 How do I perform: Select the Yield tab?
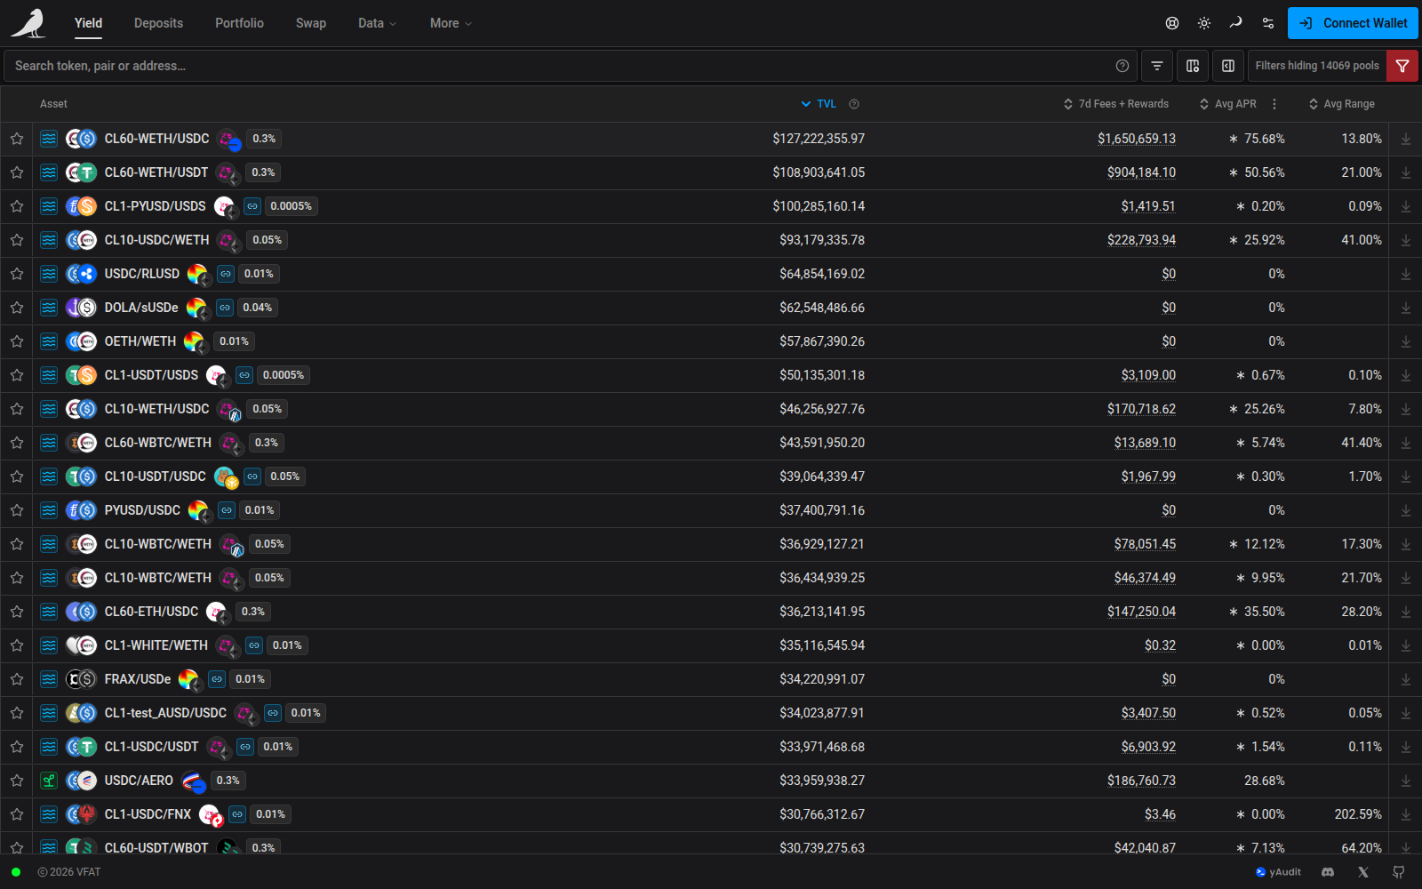88,23
